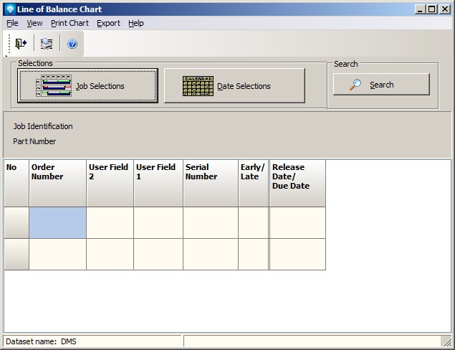Select the highlighted Order Number cell in first row
The width and height of the screenshot is (455, 350).
[x=57, y=222]
